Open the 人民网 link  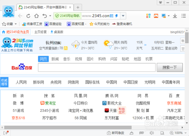[21, 82]
